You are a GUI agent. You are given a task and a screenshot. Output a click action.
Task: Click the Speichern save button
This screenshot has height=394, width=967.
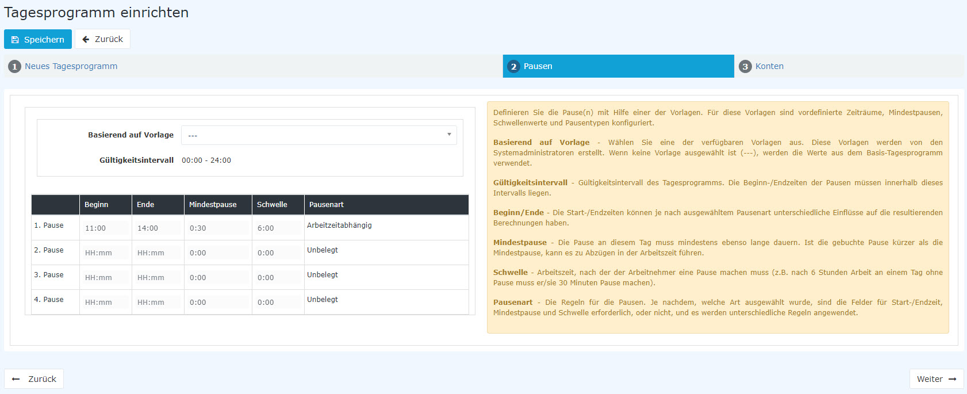click(x=38, y=39)
